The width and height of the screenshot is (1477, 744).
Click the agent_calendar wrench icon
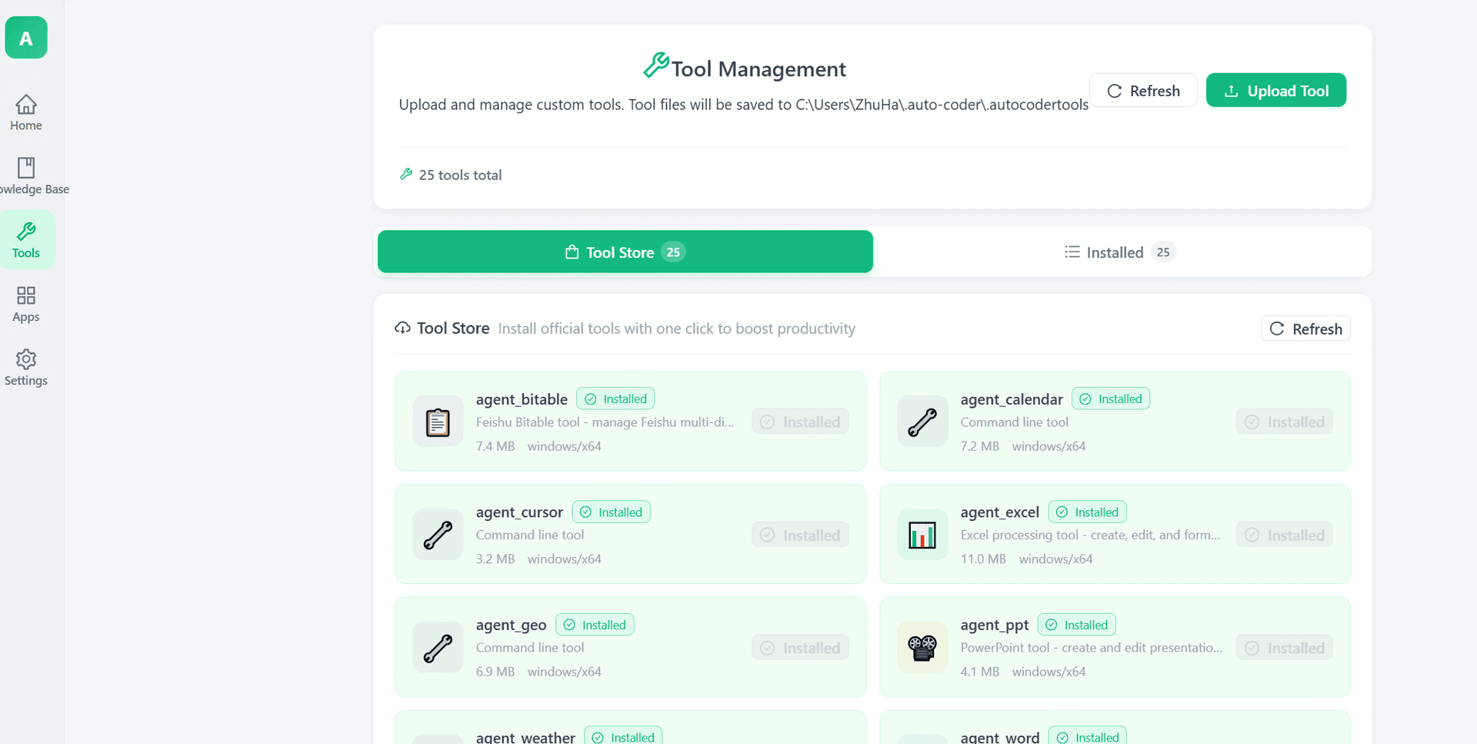[x=922, y=422]
